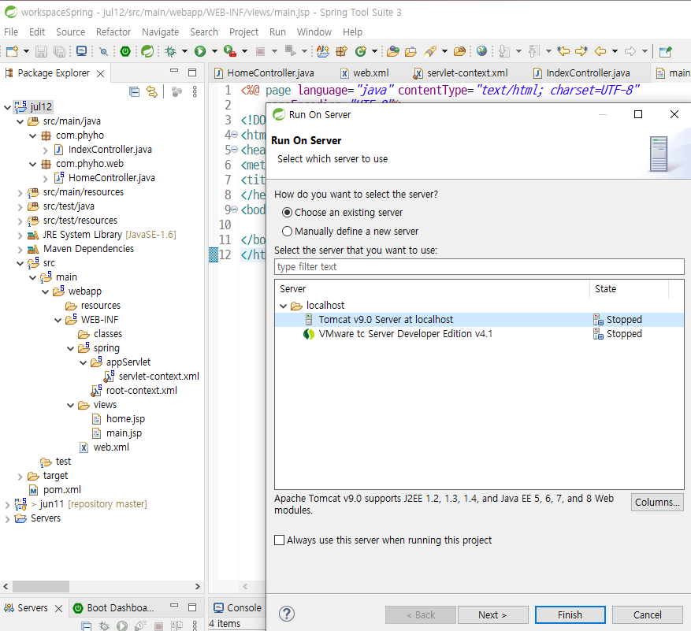Select VMware tc Server Developer Edition v4.1
Image resolution: width=691 pixels, height=631 pixels.
479,333
